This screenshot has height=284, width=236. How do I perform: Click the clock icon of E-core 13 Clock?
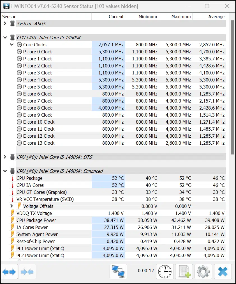coord(19,143)
